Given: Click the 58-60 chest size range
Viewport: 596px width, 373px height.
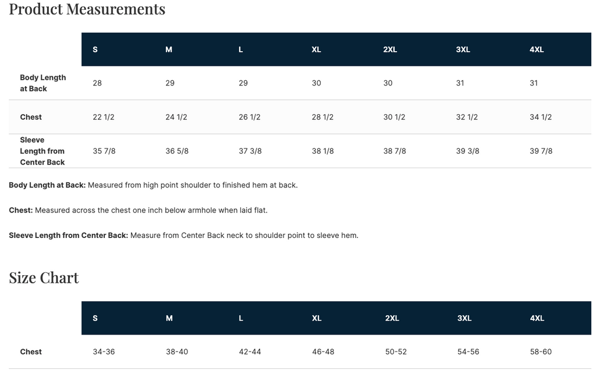Looking at the screenshot, I should tap(541, 351).
